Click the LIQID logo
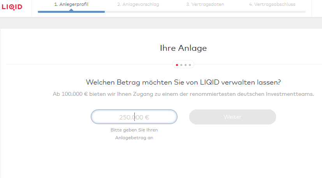This screenshot has height=178, width=322. click(x=12, y=7)
